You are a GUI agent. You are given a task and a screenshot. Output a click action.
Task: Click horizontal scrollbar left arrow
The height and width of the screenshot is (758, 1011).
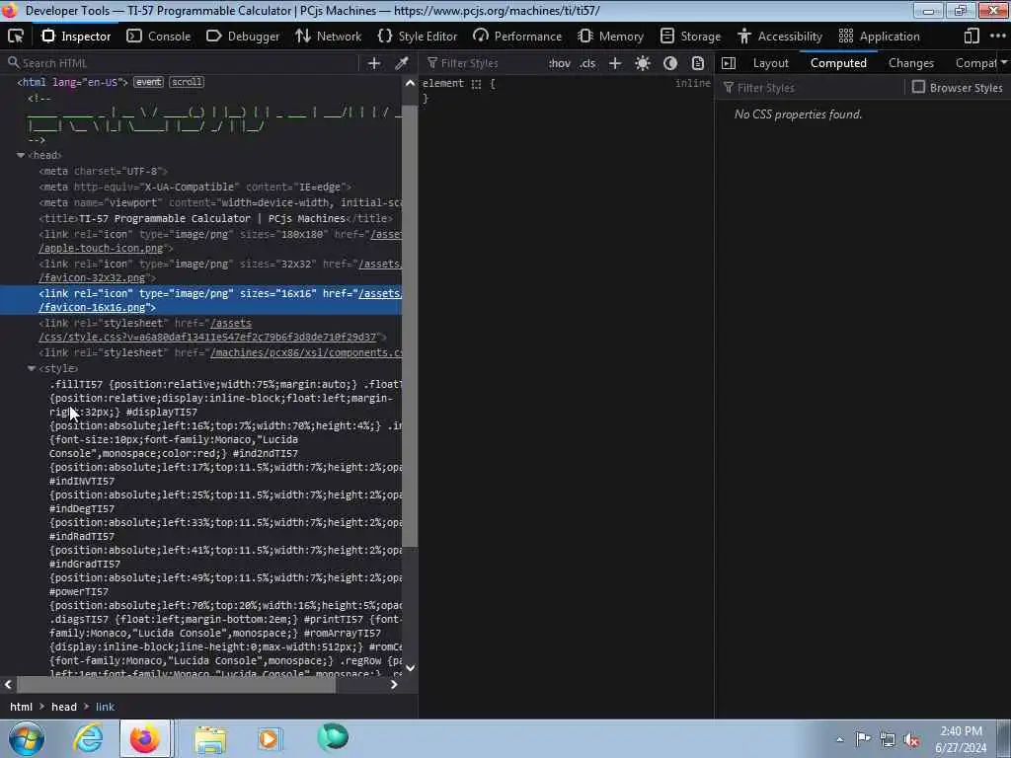point(8,685)
